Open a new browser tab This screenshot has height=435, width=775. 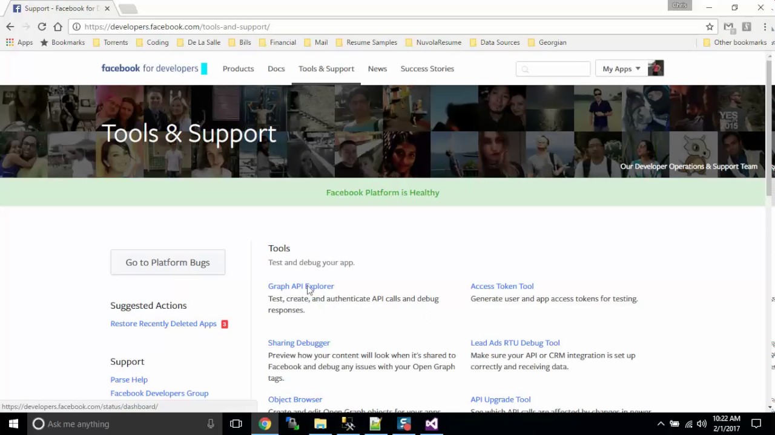tap(128, 8)
